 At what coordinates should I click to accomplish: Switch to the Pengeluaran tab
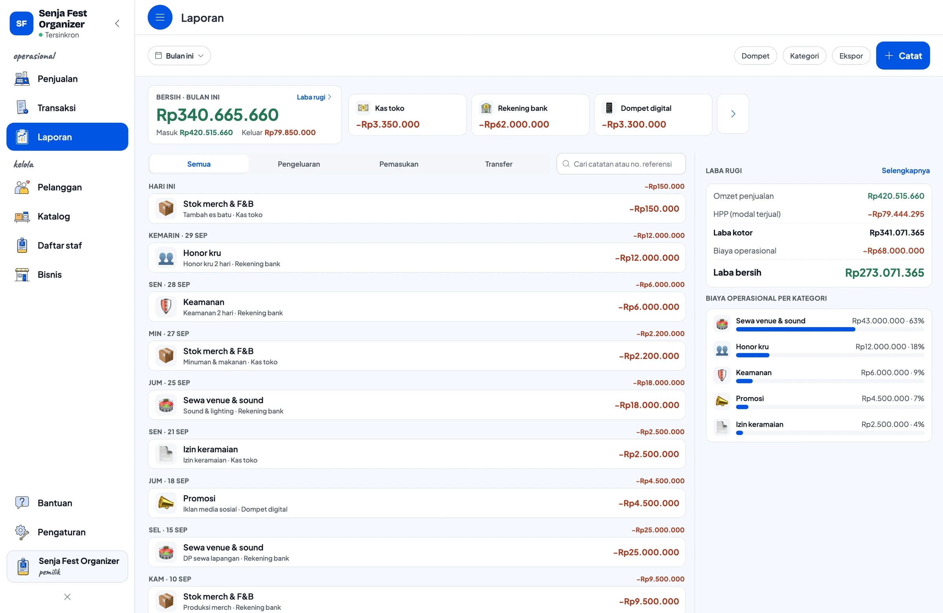(x=299, y=164)
